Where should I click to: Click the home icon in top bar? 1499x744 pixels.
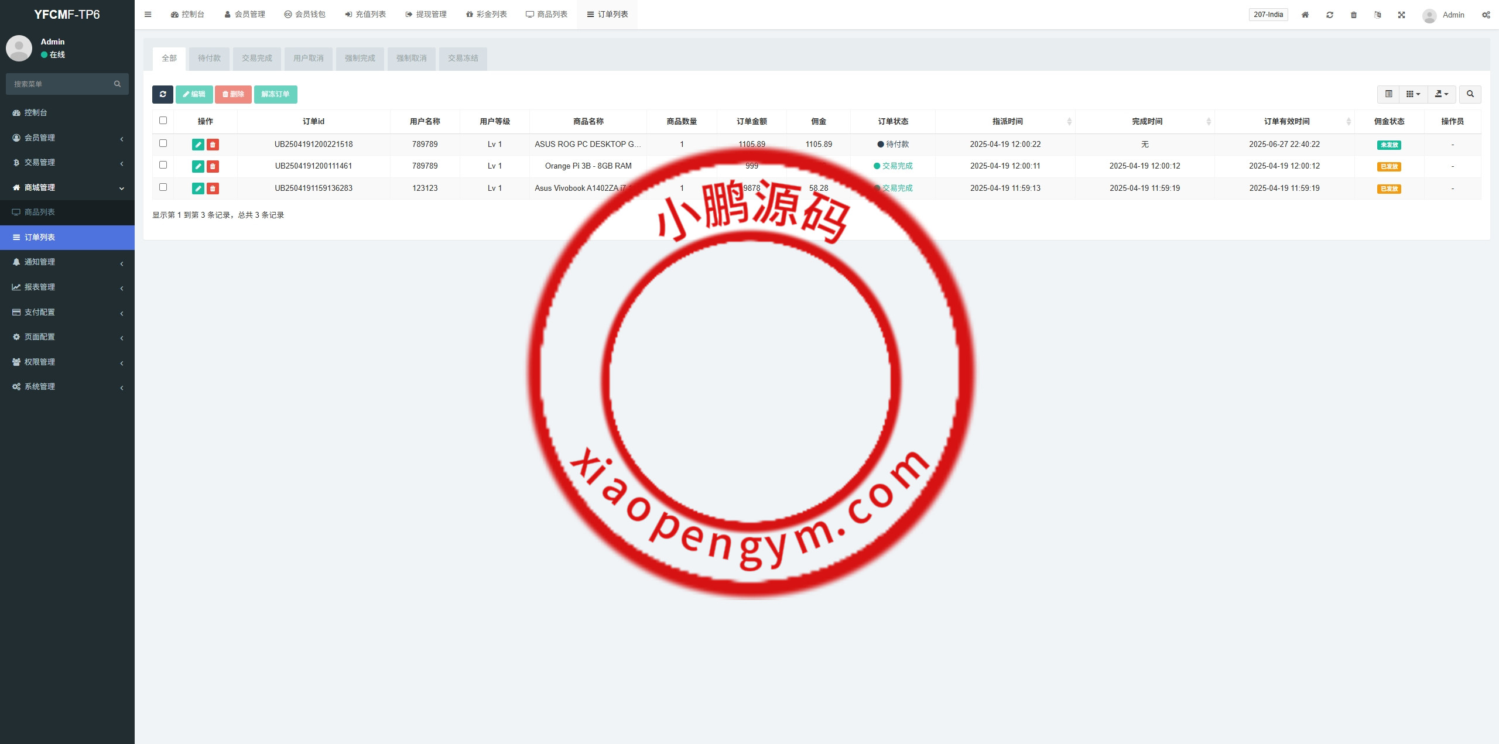click(x=1305, y=15)
